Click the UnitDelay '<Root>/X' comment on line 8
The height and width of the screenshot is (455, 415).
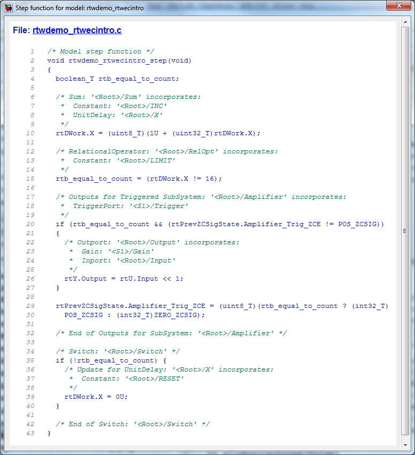(x=111, y=115)
